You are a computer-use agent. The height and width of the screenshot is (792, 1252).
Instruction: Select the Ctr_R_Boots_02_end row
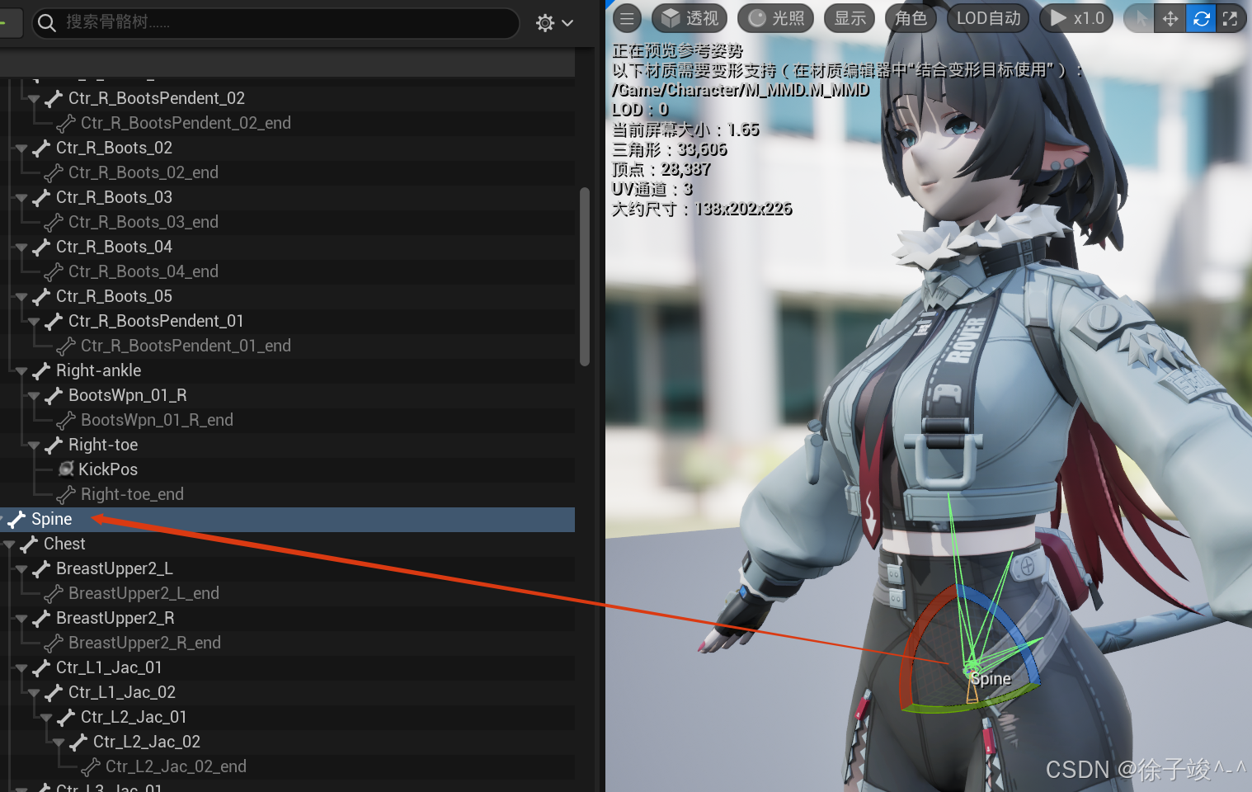[x=287, y=173]
